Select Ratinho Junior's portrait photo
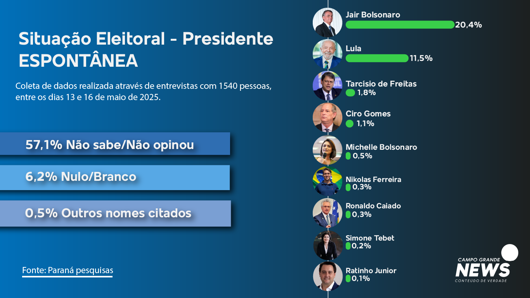The image size is (530, 298). [327, 276]
